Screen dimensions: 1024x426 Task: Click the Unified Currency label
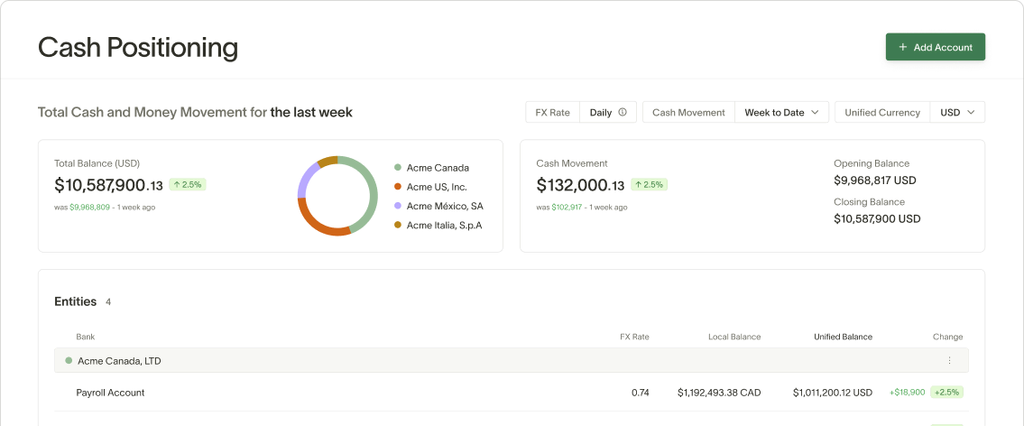pos(882,113)
